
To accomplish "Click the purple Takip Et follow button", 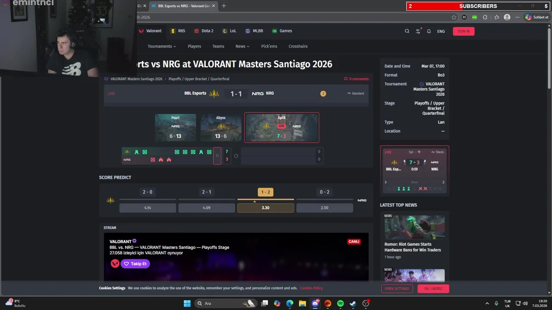I will click(x=135, y=263).
